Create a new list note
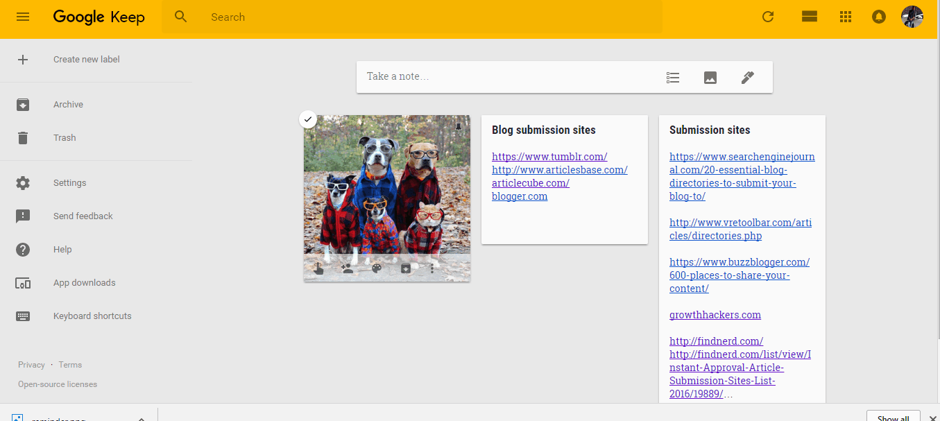This screenshot has height=421, width=940. click(x=672, y=77)
